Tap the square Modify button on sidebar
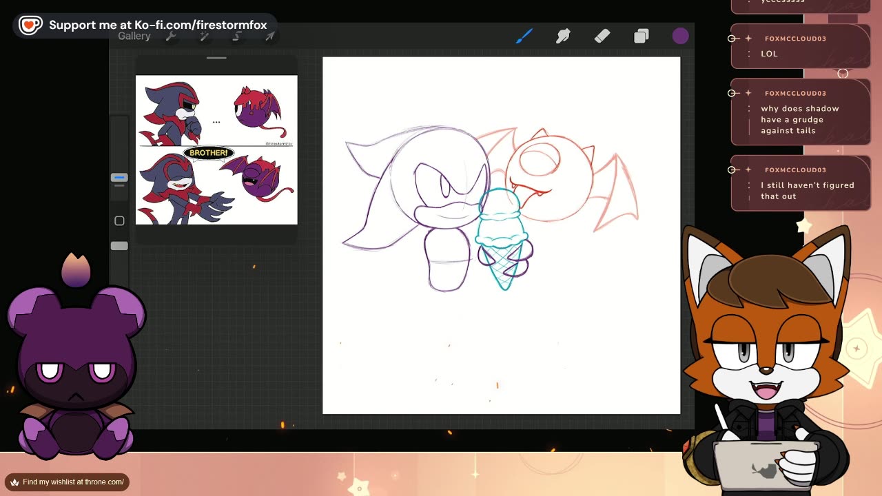The height and width of the screenshot is (496, 882). [x=119, y=220]
